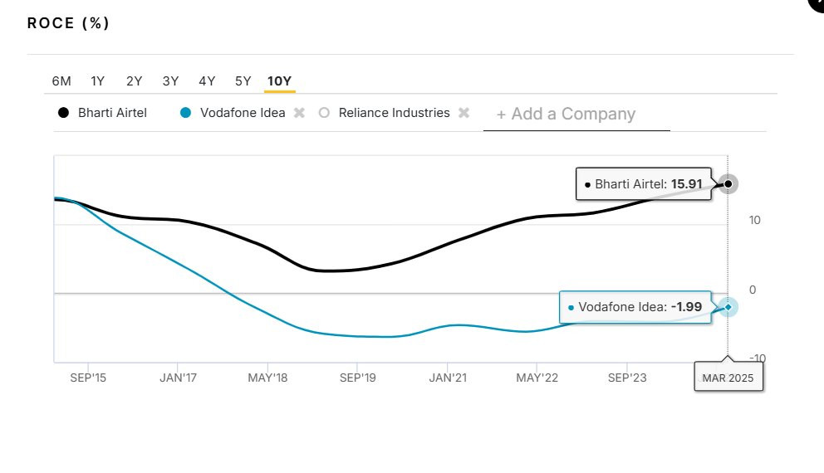Click the SEP'15 axis label
This screenshot has height=473, width=824.
click(x=88, y=378)
